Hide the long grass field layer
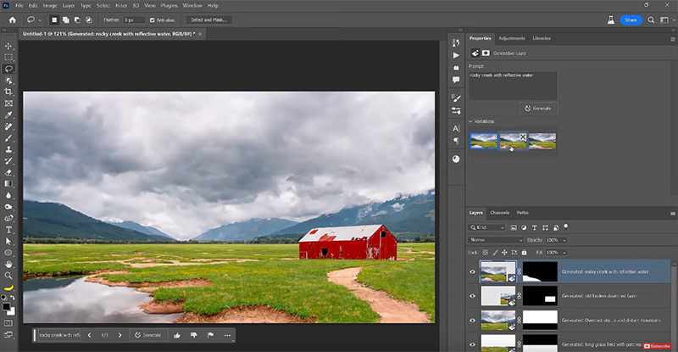The height and width of the screenshot is (352, 678). [472, 344]
